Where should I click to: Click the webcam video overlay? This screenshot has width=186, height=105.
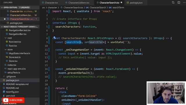[x=166, y=93]
